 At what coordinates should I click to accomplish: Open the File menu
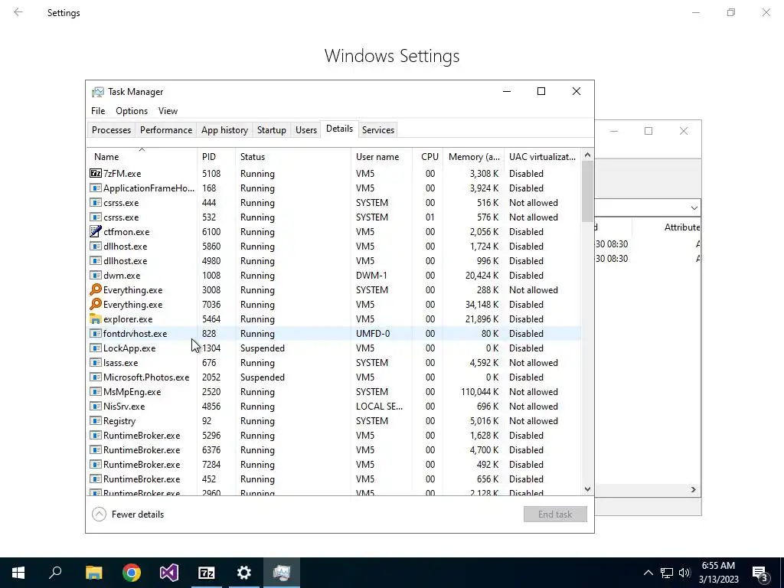click(98, 111)
